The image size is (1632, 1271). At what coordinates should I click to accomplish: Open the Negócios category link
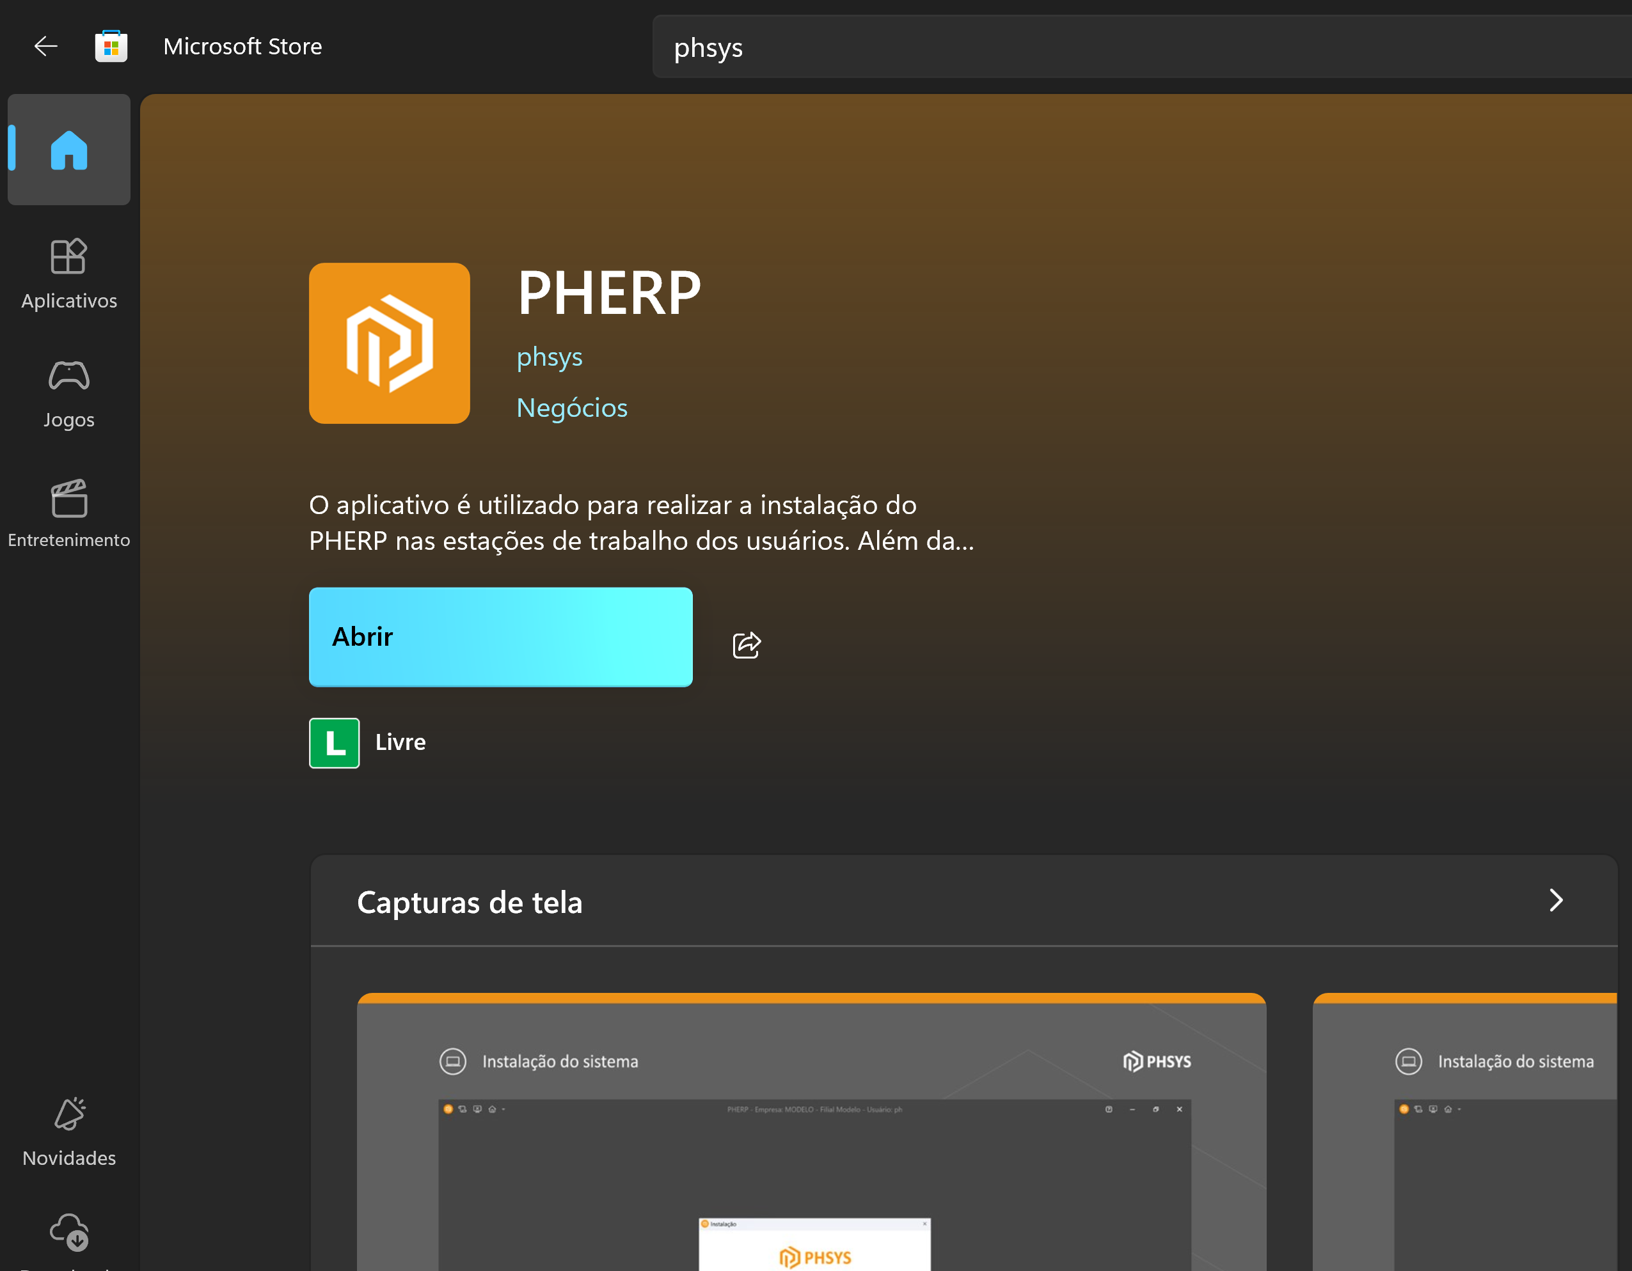(x=572, y=408)
